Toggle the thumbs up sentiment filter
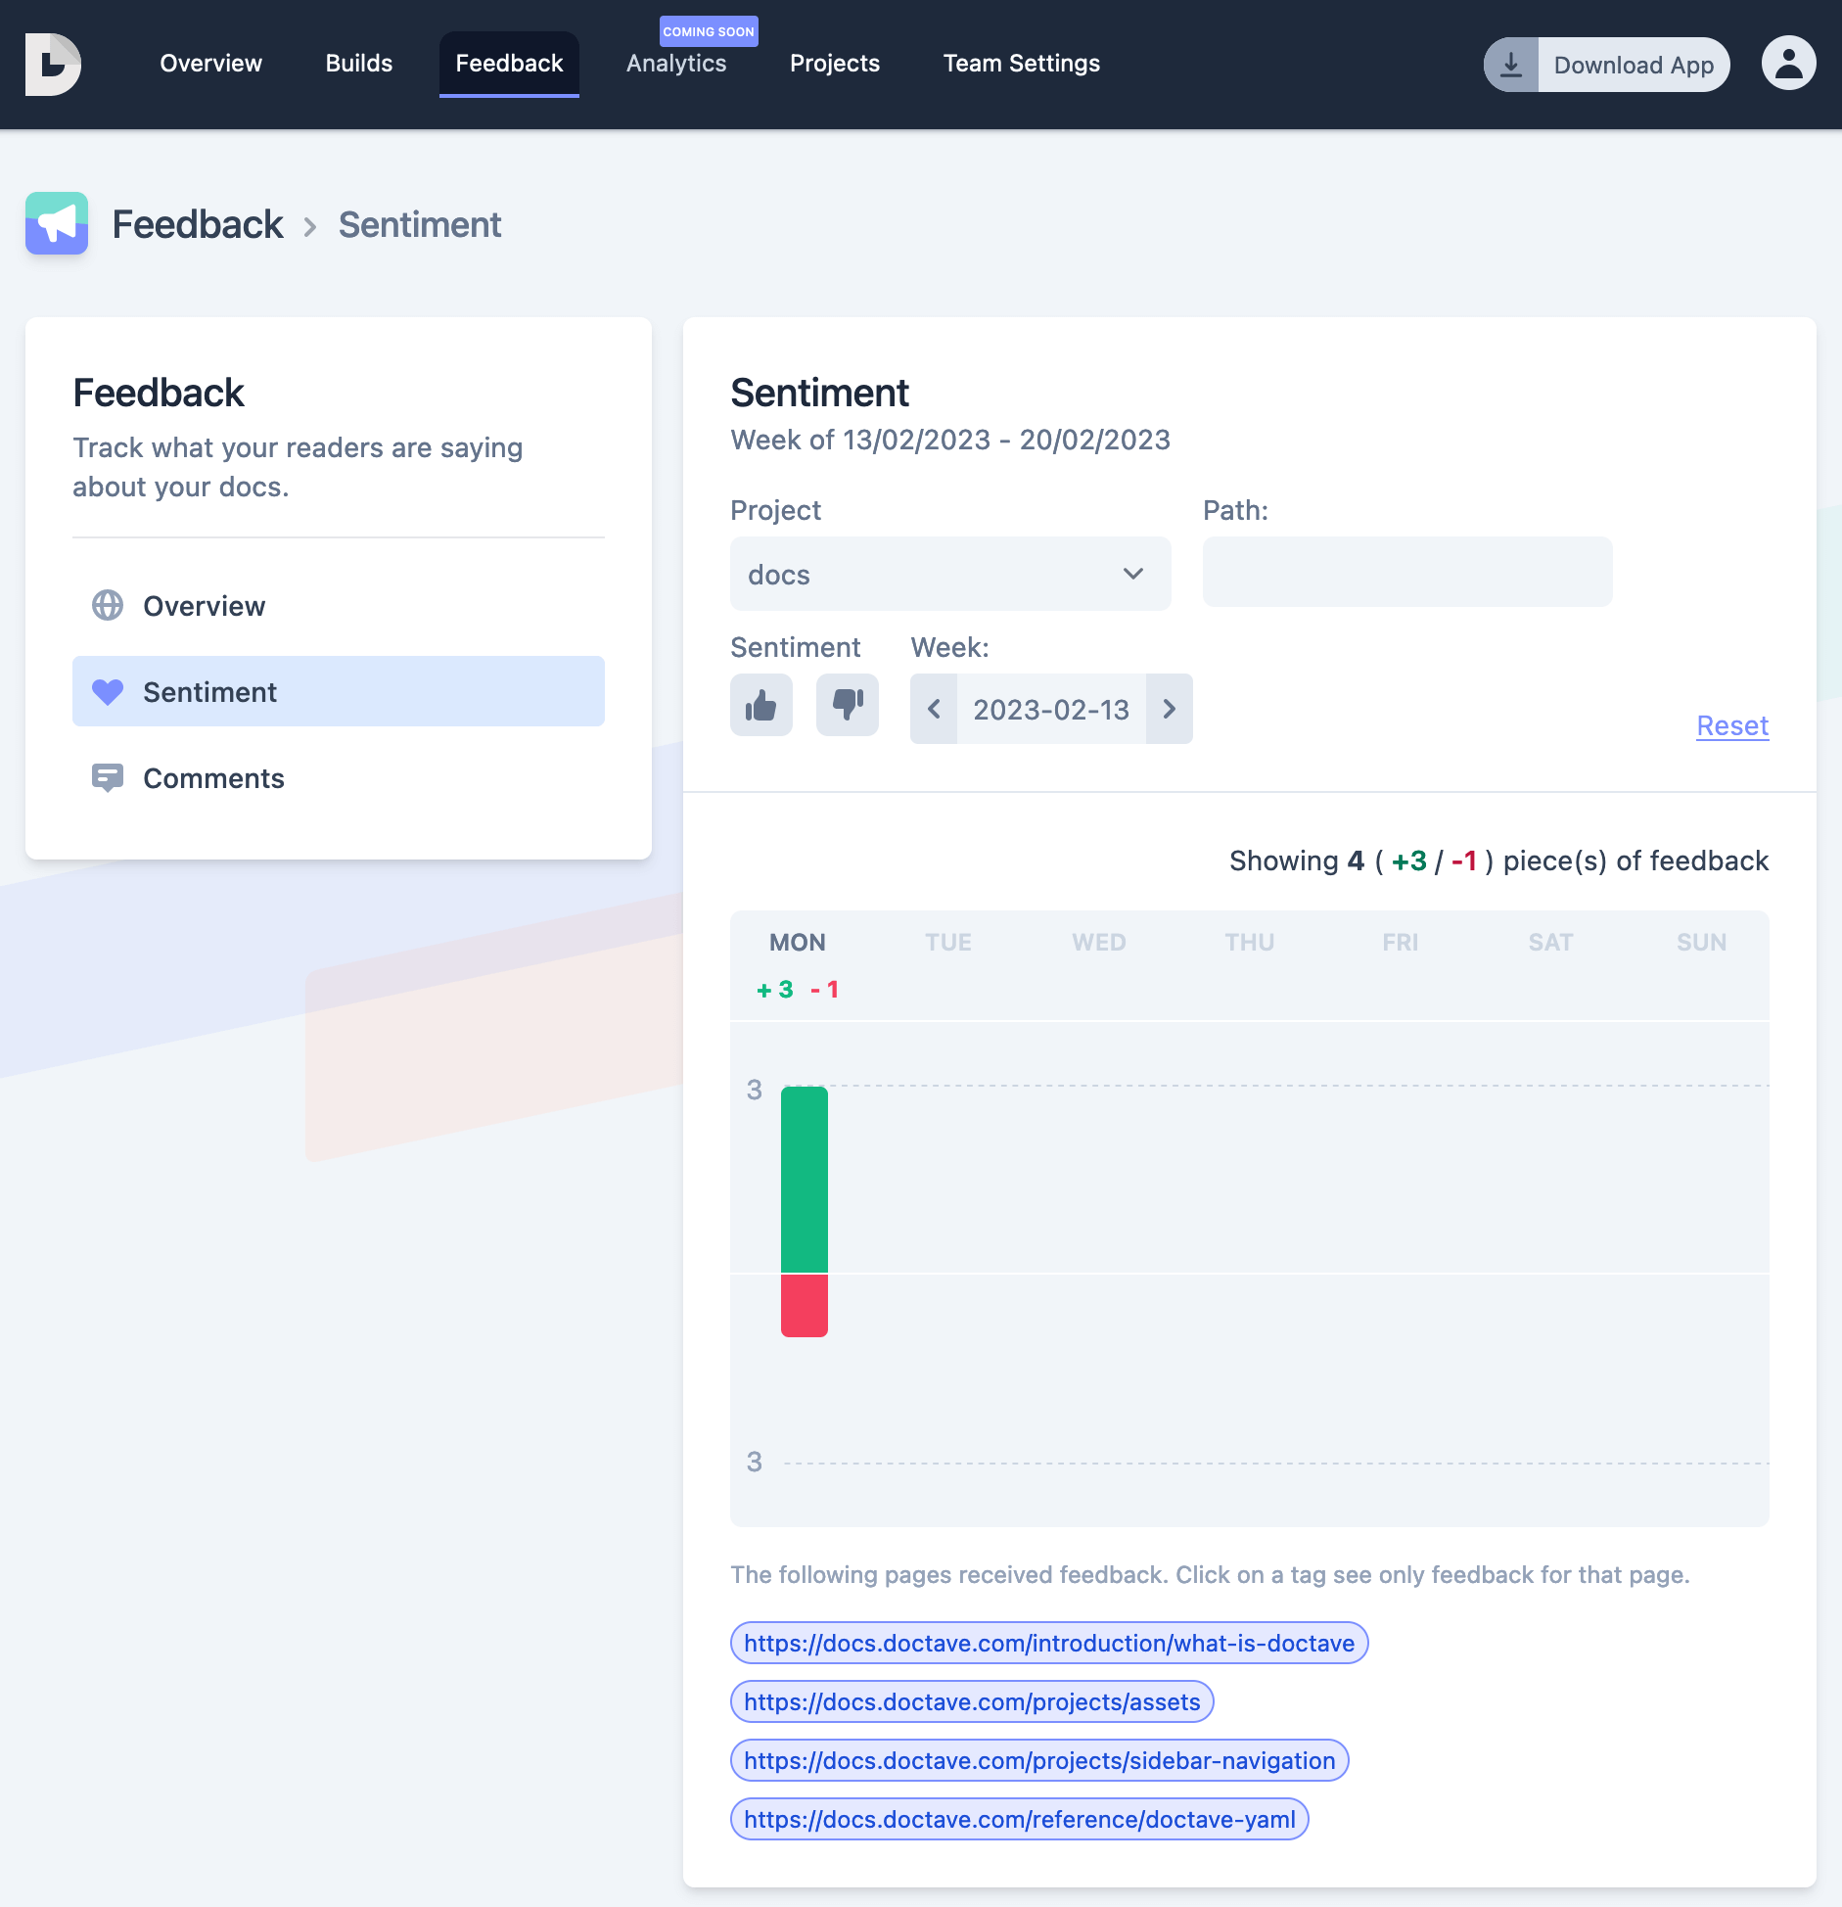This screenshot has width=1842, height=1907. (x=761, y=705)
